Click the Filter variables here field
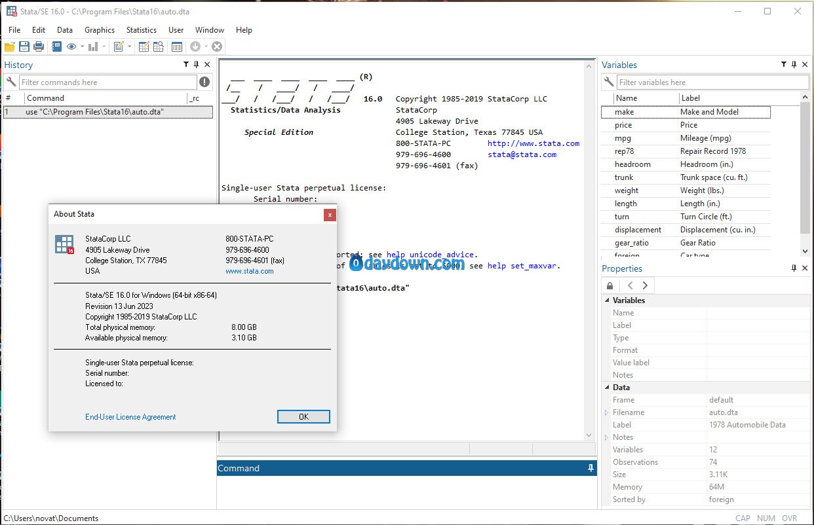814x525 pixels. point(713,82)
